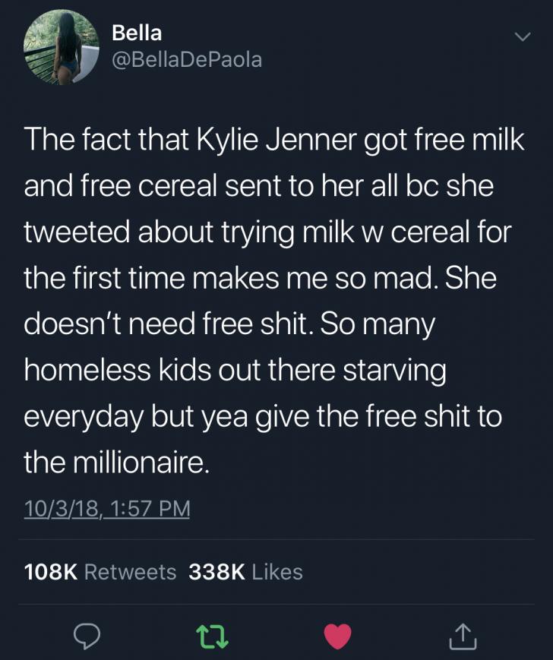Image resolution: width=553 pixels, height=660 pixels.
Task: Click the 1:57 PM time text
Action: 151,507
